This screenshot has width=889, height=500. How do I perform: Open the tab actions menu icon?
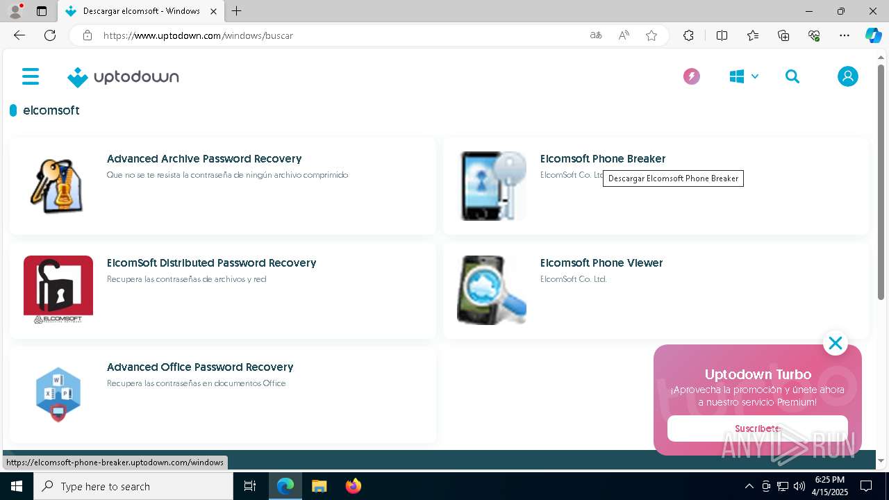[x=42, y=11]
